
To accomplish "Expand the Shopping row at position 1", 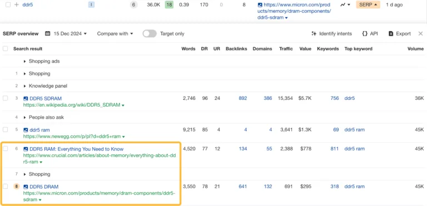I will 25,74.
